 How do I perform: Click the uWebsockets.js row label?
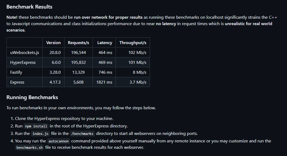(24, 52)
